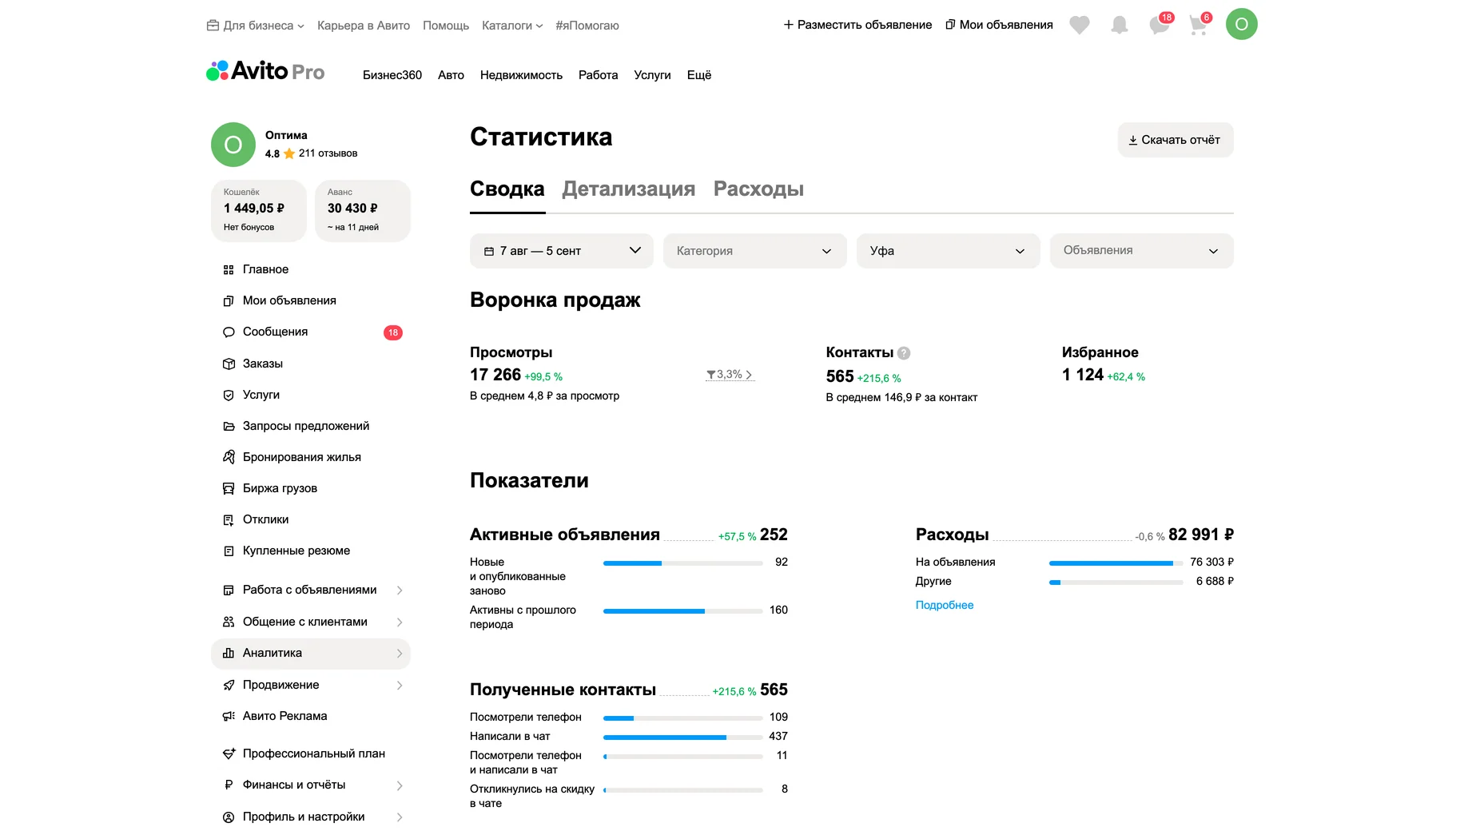Click Разместить объявление in the header
The image size is (1464, 831).
(857, 25)
